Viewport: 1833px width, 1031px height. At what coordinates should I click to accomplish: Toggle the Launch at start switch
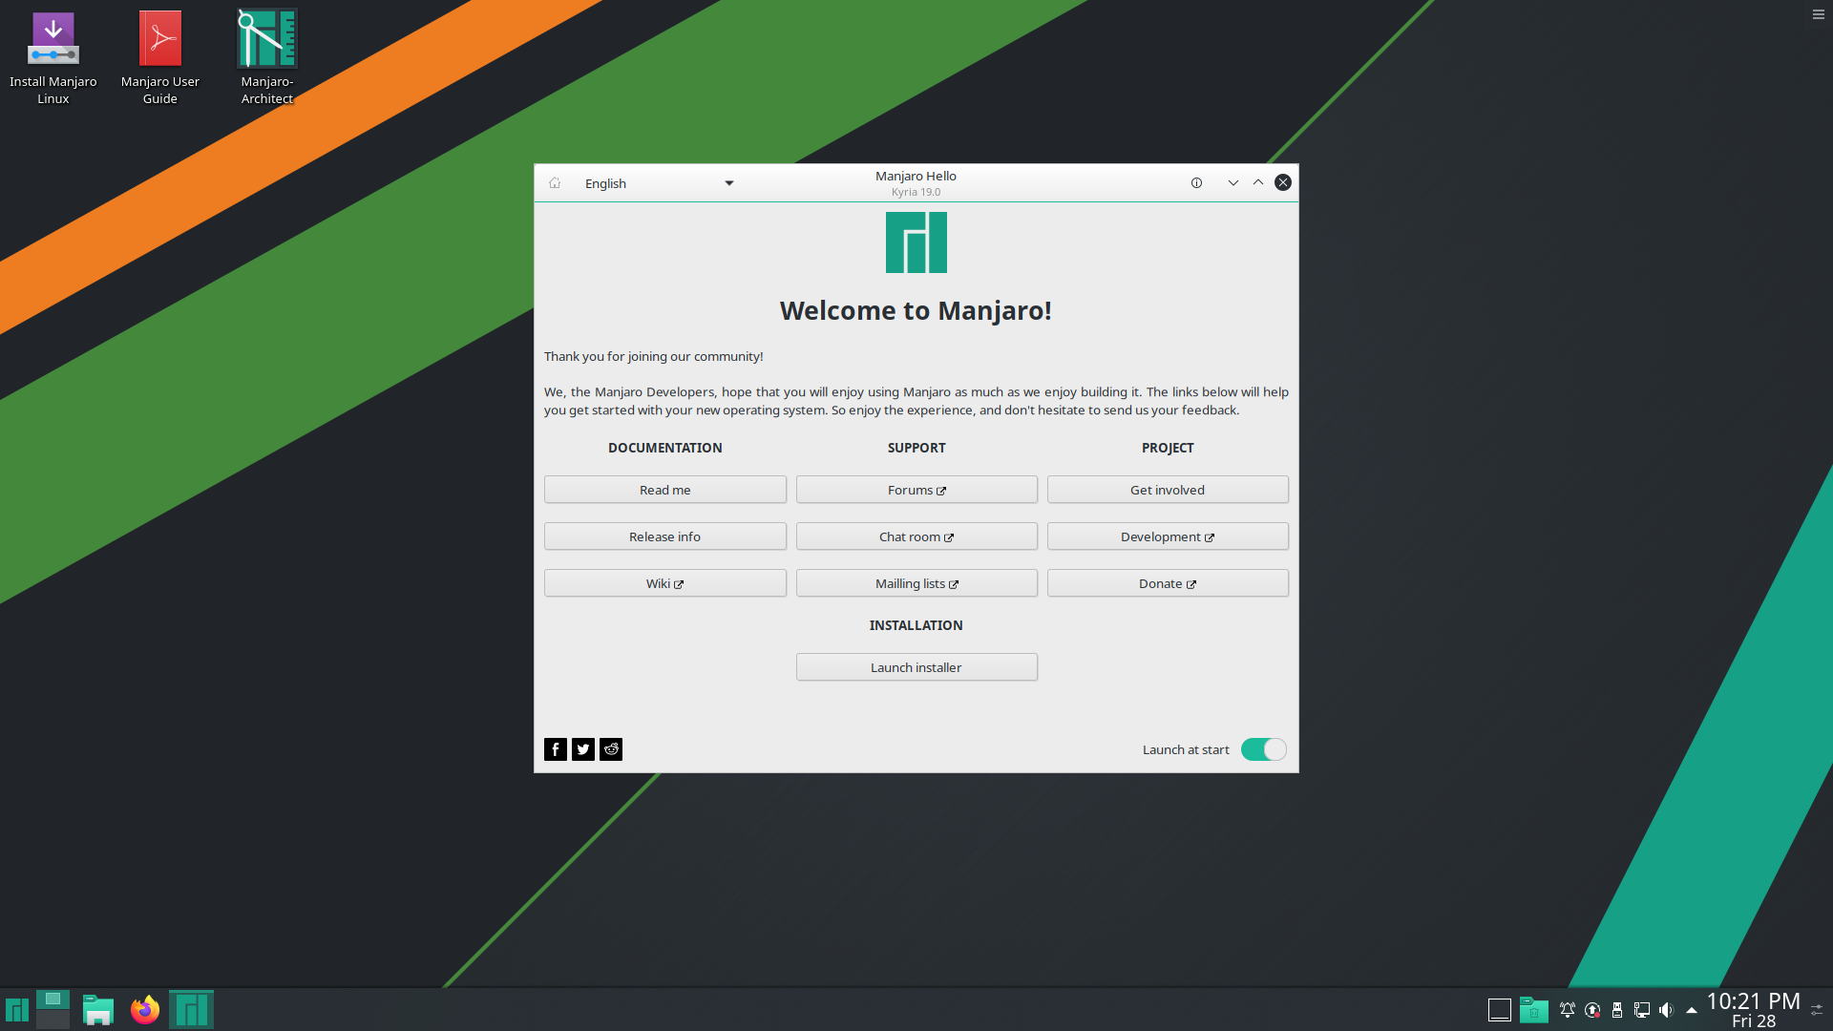tap(1264, 749)
